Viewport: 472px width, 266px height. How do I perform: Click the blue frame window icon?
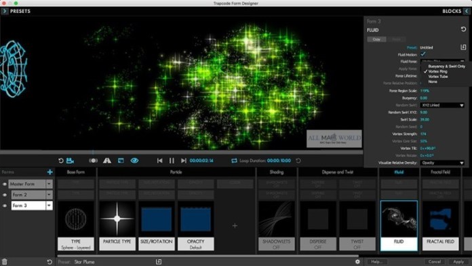coord(121,161)
